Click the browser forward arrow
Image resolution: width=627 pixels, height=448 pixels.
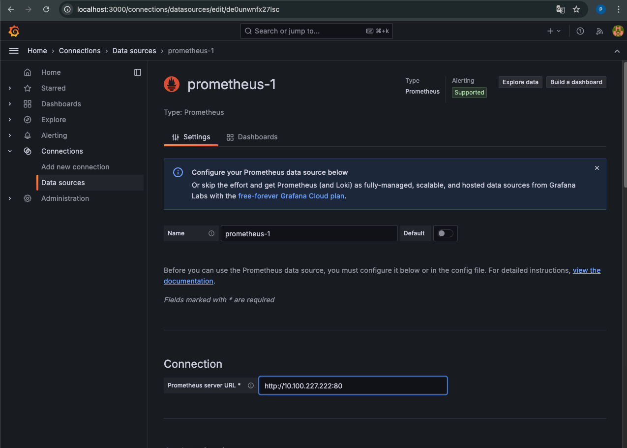pyautogui.click(x=29, y=9)
